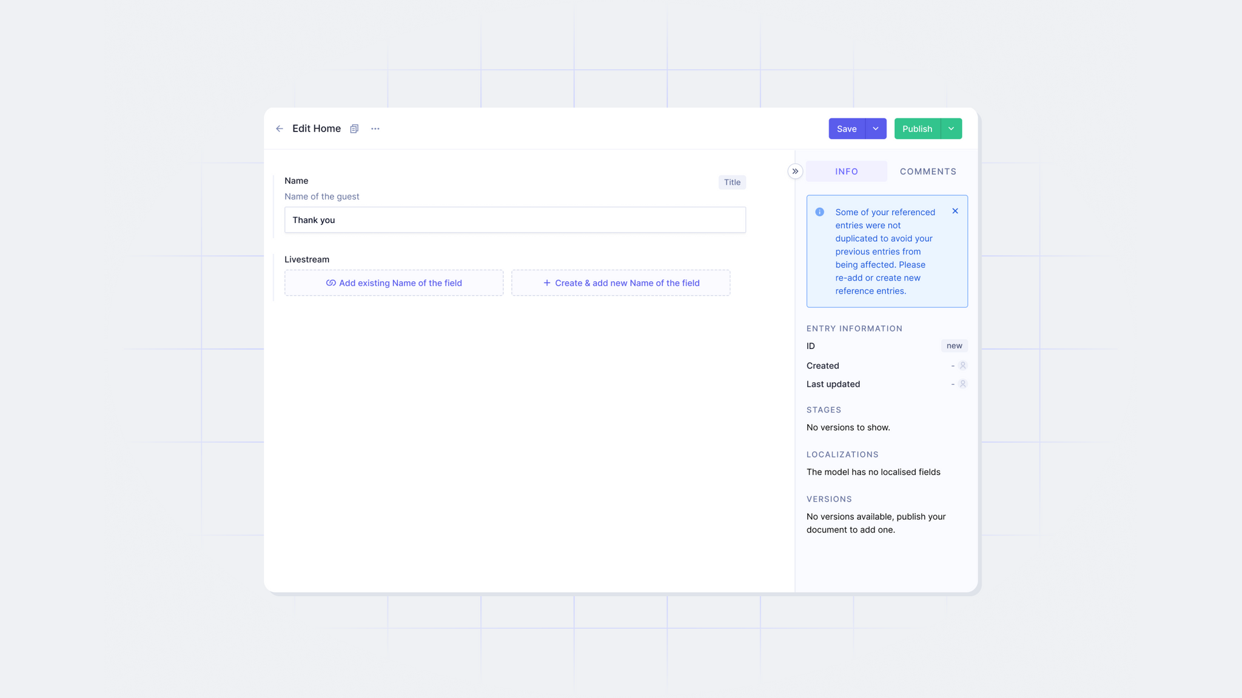Publish the entry
The height and width of the screenshot is (698, 1242).
(x=917, y=128)
